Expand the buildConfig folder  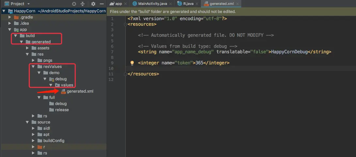click(33, 141)
